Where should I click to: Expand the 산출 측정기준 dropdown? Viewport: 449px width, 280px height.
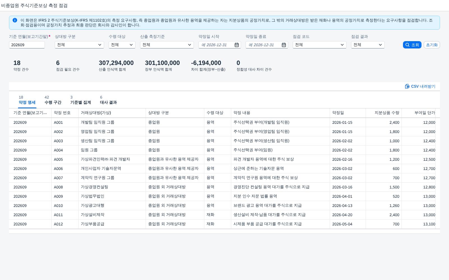tap(167, 45)
